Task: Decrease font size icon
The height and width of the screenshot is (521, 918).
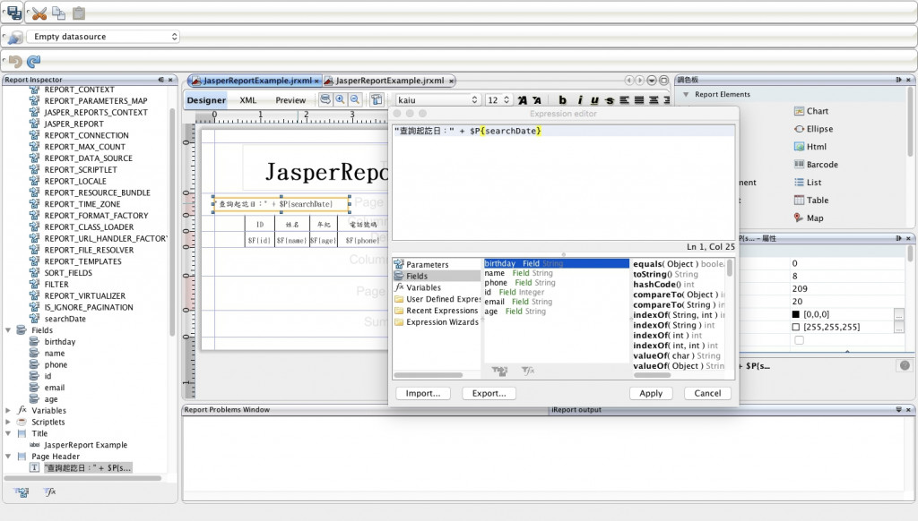Action: (537, 100)
